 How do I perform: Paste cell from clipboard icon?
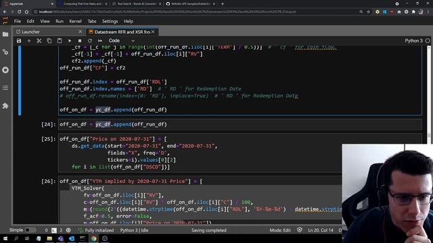coord(60,40)
